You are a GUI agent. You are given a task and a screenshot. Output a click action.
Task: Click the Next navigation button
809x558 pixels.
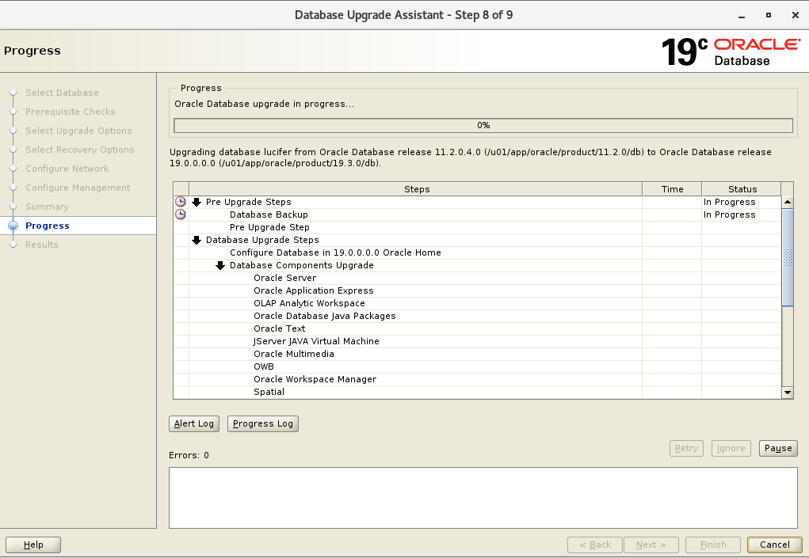pos(651,545)
